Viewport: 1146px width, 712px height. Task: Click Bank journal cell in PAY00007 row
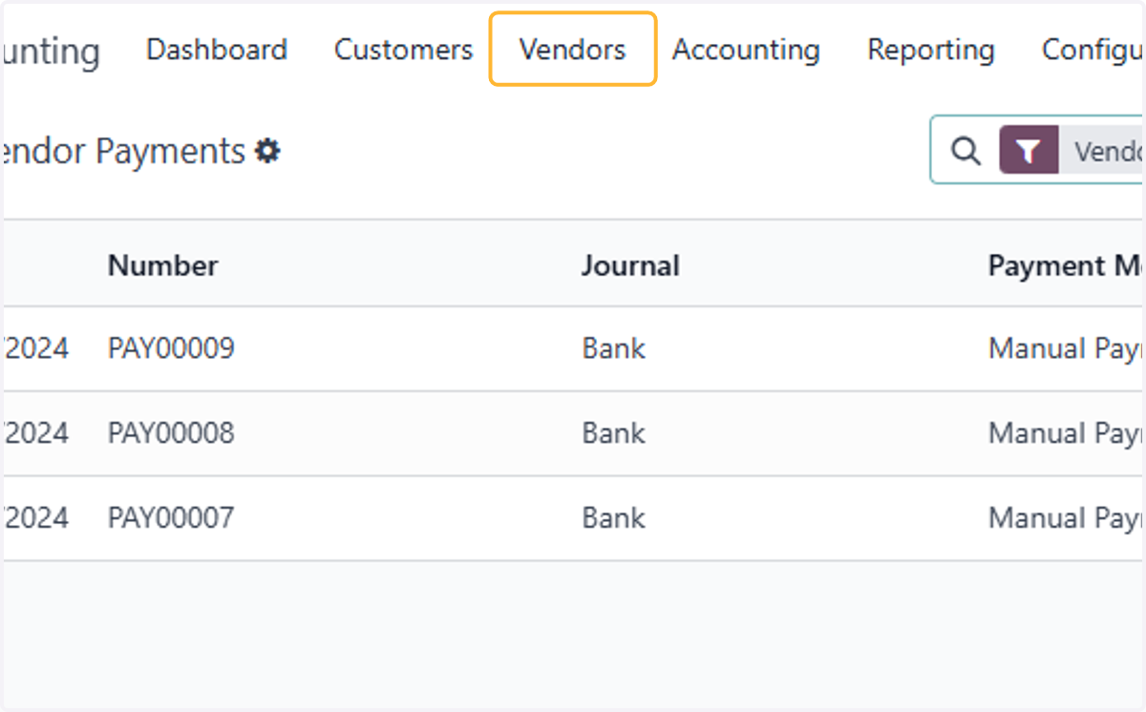[614, 518]
